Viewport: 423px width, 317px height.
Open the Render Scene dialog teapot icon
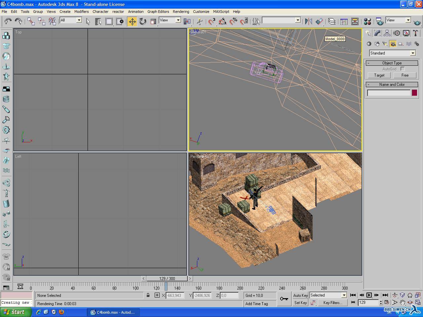(380, 21)
